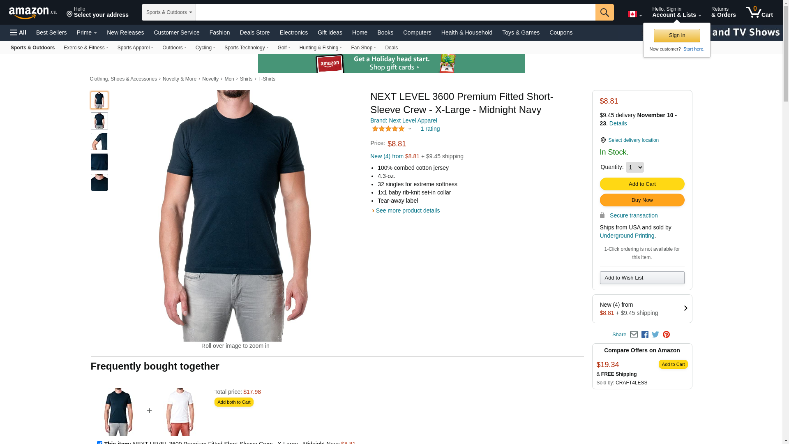Click the yellow Add to Cart button
The width and height of the screenshot is (789, 444).
642,184
